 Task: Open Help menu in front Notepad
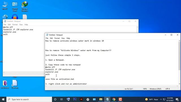(x=68, y=38)
